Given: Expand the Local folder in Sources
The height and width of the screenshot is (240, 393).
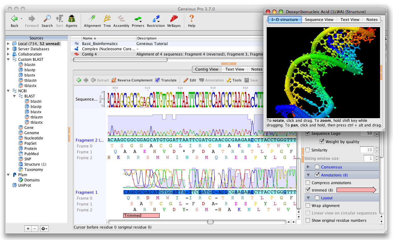Looking at the screenshot, I should click(8, 43).
